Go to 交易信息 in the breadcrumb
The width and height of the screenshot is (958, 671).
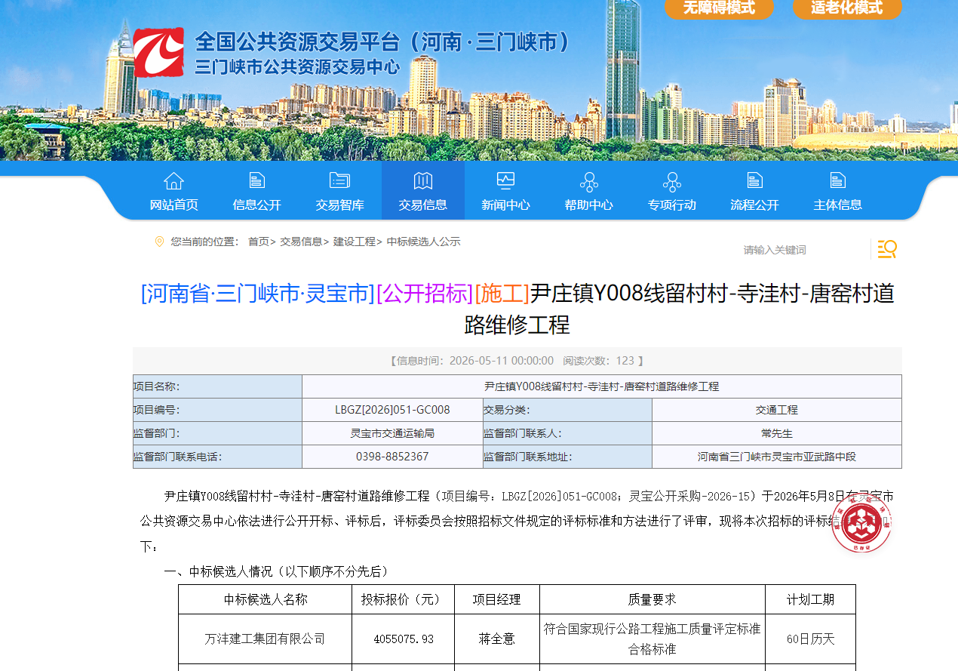tap(301, 242)
